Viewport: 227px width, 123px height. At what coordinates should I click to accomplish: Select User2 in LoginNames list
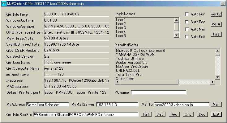click(145, 24)
